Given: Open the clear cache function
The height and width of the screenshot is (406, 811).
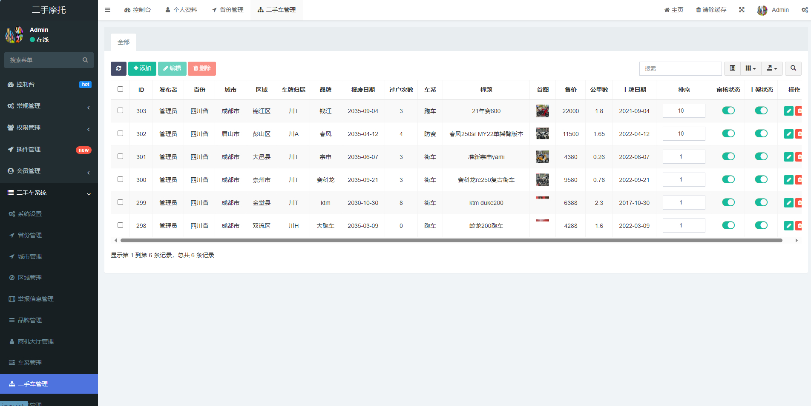Looking at the screenshot, I should 710,9.
